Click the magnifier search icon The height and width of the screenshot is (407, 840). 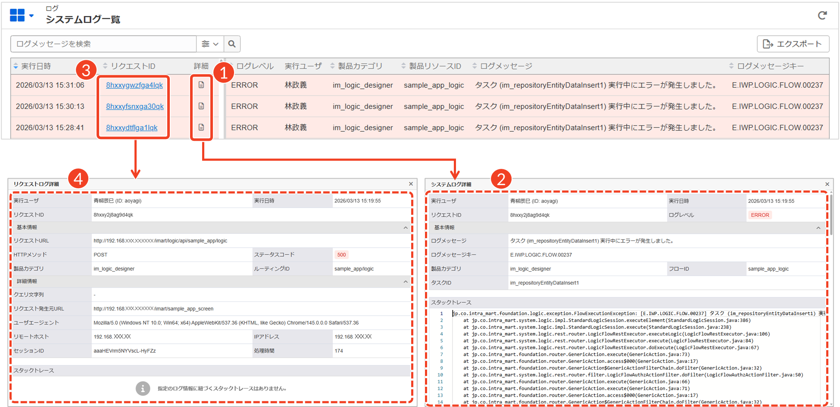tap(232, 44)
